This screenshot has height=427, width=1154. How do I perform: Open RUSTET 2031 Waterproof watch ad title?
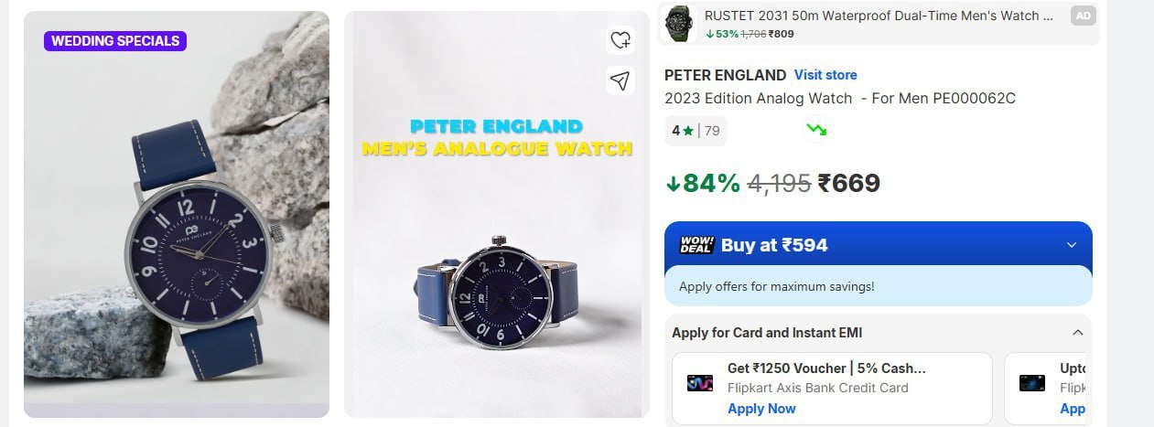pyautogui.click(x=872, y=16)
